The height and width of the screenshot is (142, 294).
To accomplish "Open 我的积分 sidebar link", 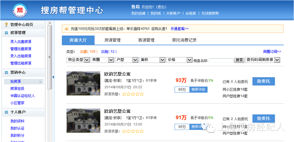I will tap(17, 135).
